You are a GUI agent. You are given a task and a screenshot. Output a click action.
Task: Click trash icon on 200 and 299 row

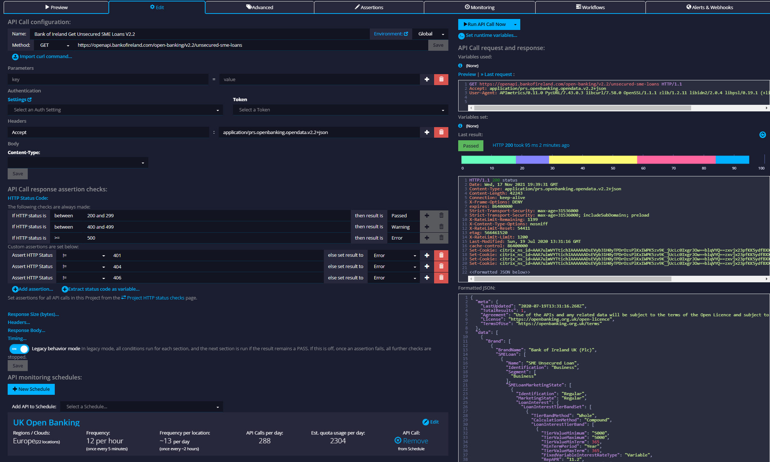pos(441,215)
